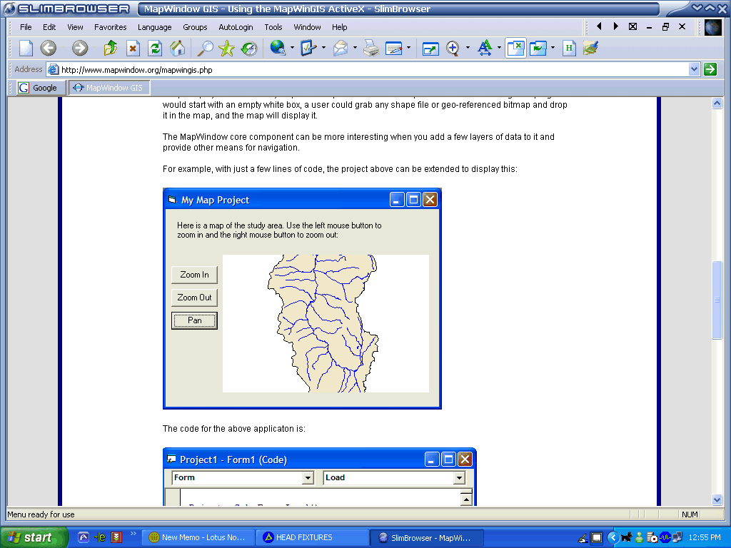
Task: Go to home page via house icon
Action: [x=178, y=48]
